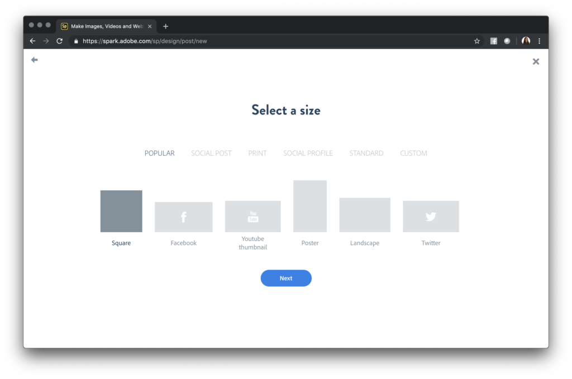Switch to the POPULAR tab
572x379 pixels.
[x=159, y=153]
